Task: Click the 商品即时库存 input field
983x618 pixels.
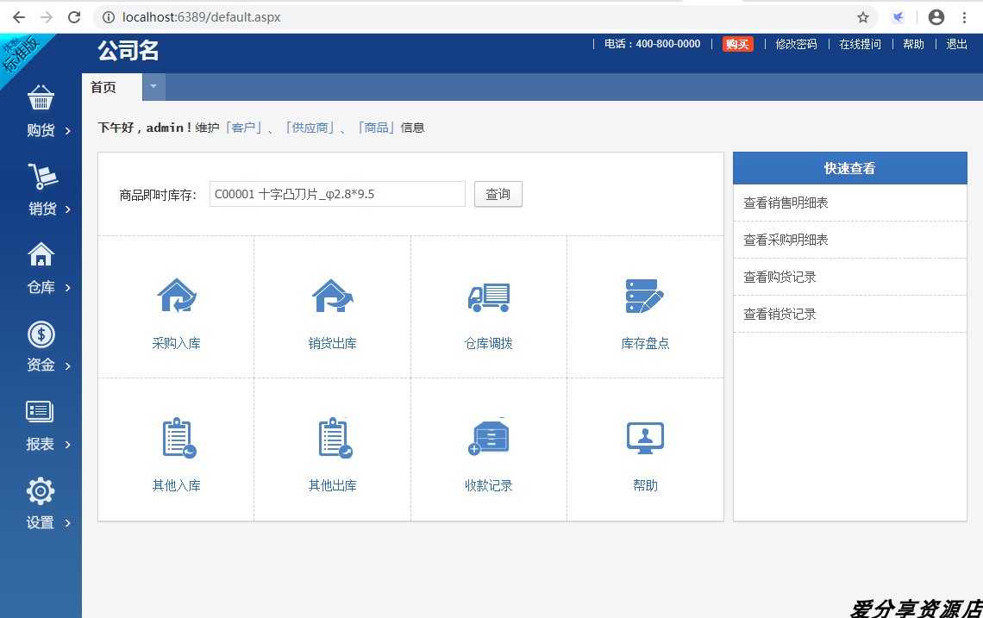Action: [337, 194]
